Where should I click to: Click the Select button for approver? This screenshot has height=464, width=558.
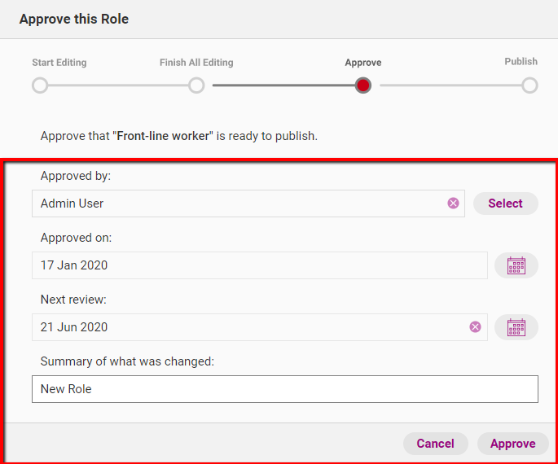click(505, 204)
